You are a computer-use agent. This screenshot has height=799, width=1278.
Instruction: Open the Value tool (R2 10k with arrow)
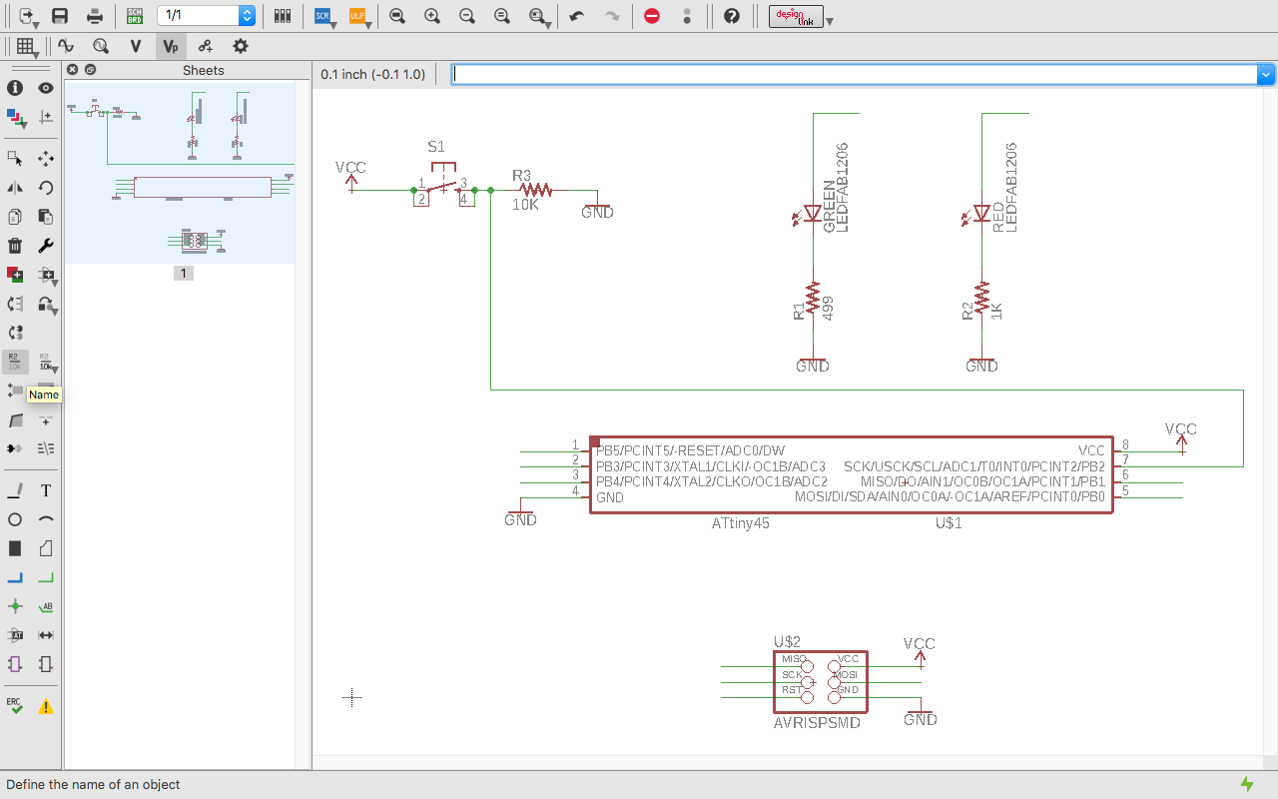(47, 362)
